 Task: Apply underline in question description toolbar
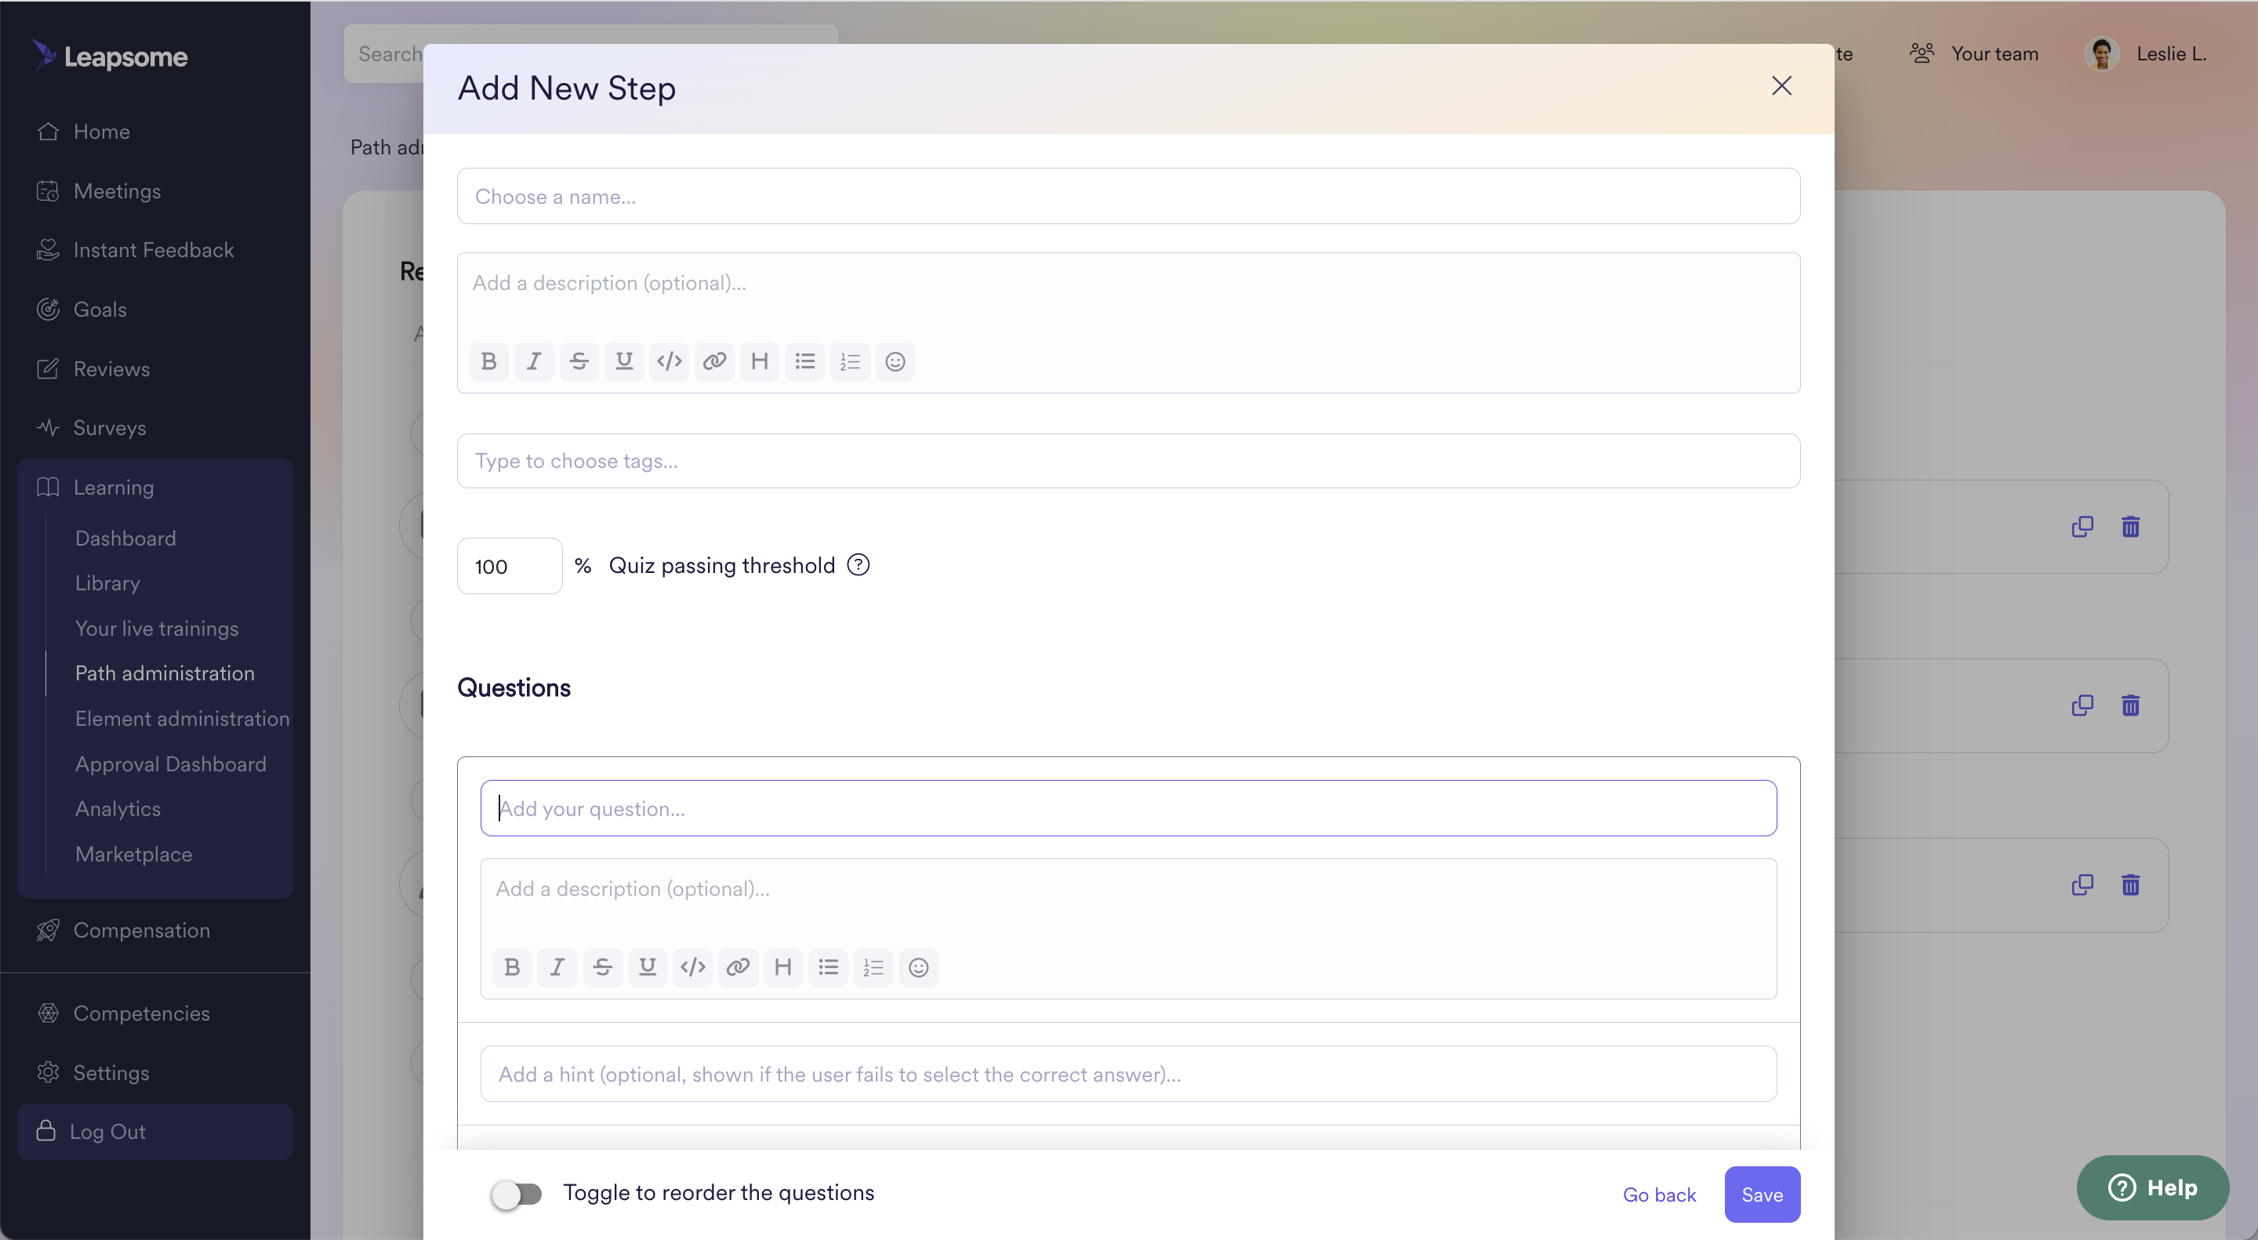click(x=648, y=967)
